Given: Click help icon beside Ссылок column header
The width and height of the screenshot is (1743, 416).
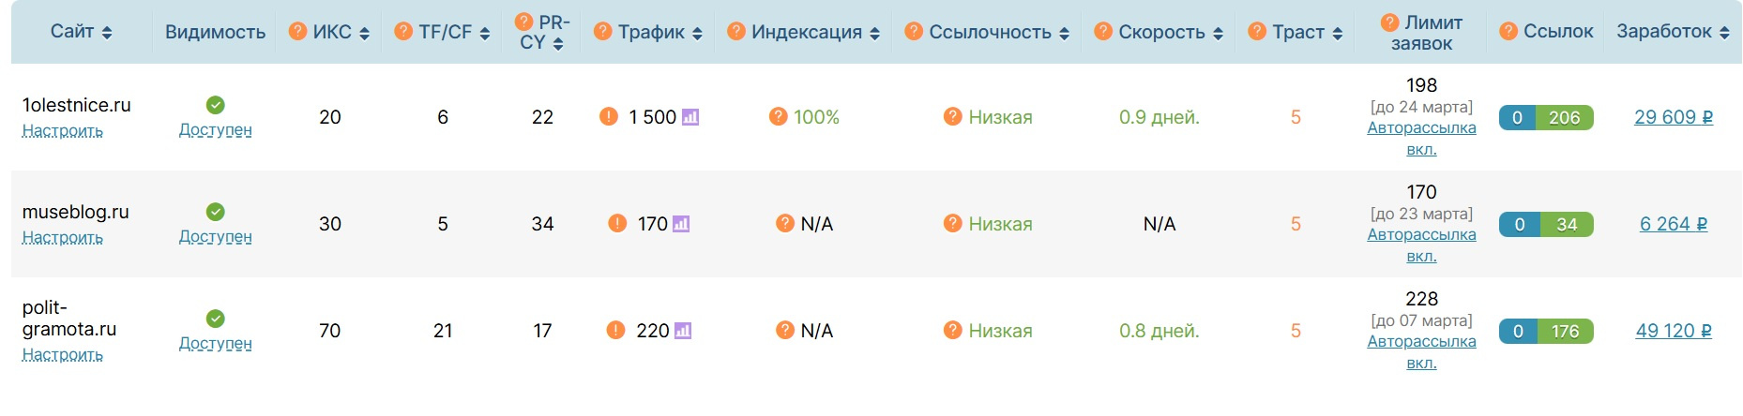Looking at the screenshot, I should (1508, 31).
